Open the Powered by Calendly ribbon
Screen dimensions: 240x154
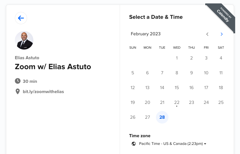(x=223, y=16)
